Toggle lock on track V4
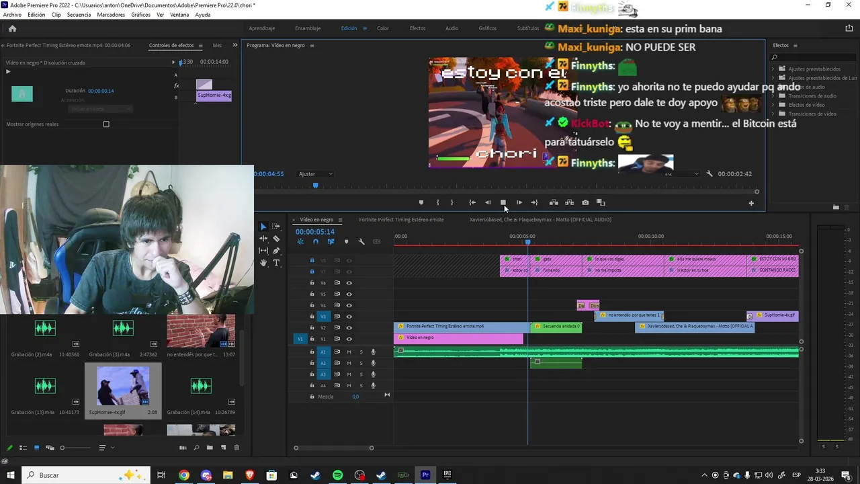860x484 pixels. tap(312, 305)
